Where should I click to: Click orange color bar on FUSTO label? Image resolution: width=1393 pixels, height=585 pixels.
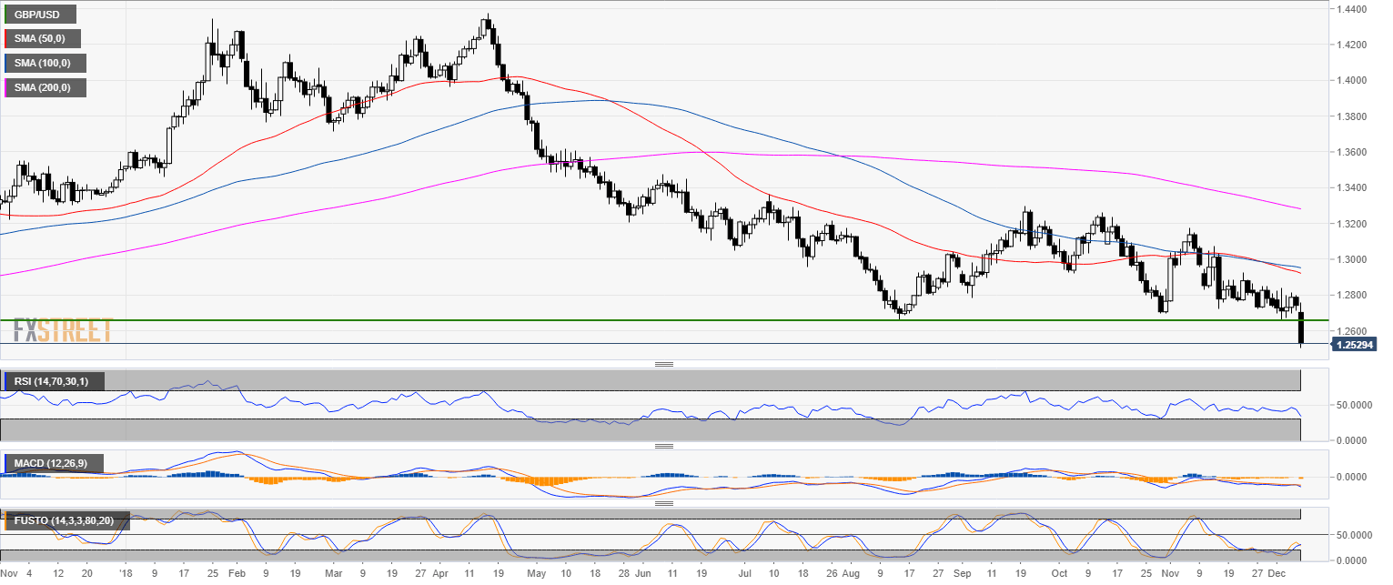click(x=5, y=521)
